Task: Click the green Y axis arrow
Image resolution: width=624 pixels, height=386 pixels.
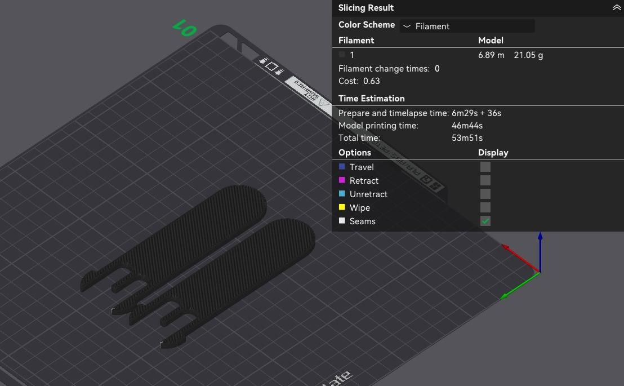Action: [519, 286]
